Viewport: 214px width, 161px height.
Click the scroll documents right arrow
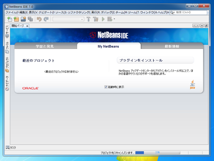point(197,26)
